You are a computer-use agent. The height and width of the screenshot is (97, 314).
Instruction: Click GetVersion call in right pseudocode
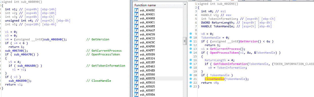[x=249, y=41]
